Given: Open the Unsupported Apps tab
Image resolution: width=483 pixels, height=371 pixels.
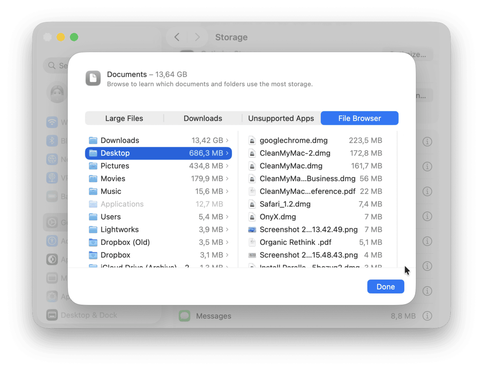Looking at the screenshot, I should tap(281, 118).
